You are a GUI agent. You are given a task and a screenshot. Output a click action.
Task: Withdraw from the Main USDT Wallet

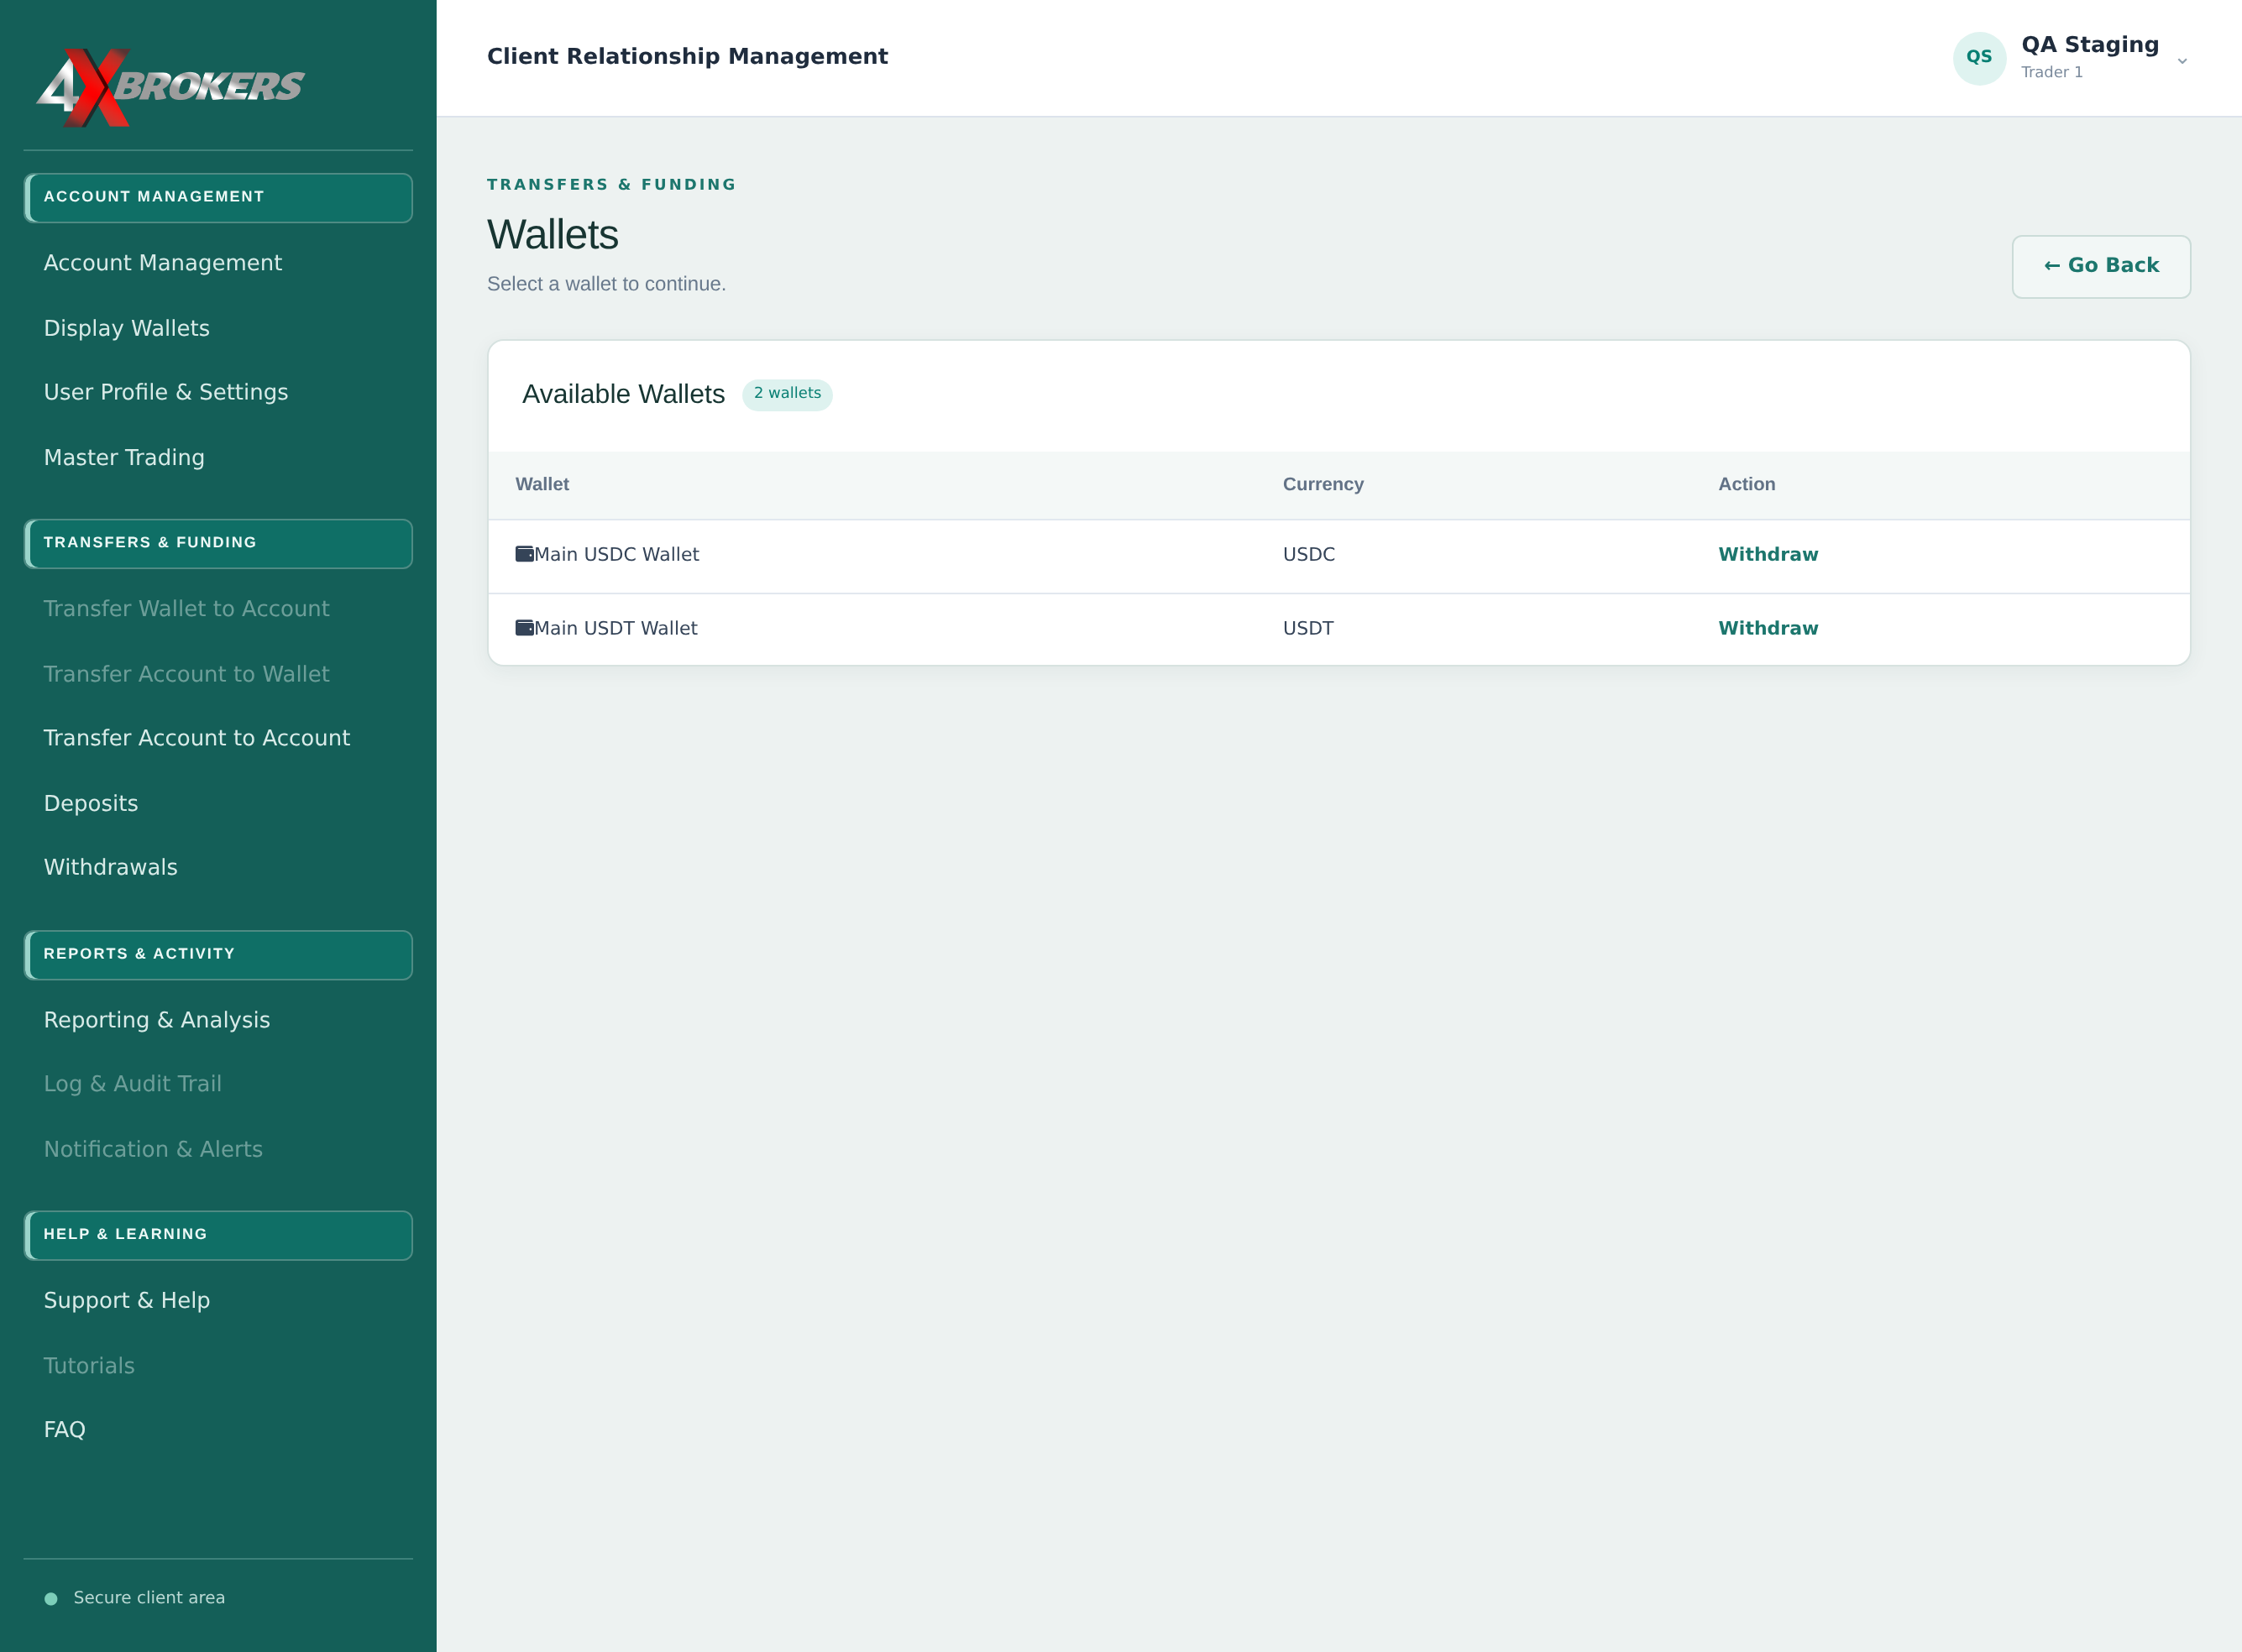click(1768, 628)
